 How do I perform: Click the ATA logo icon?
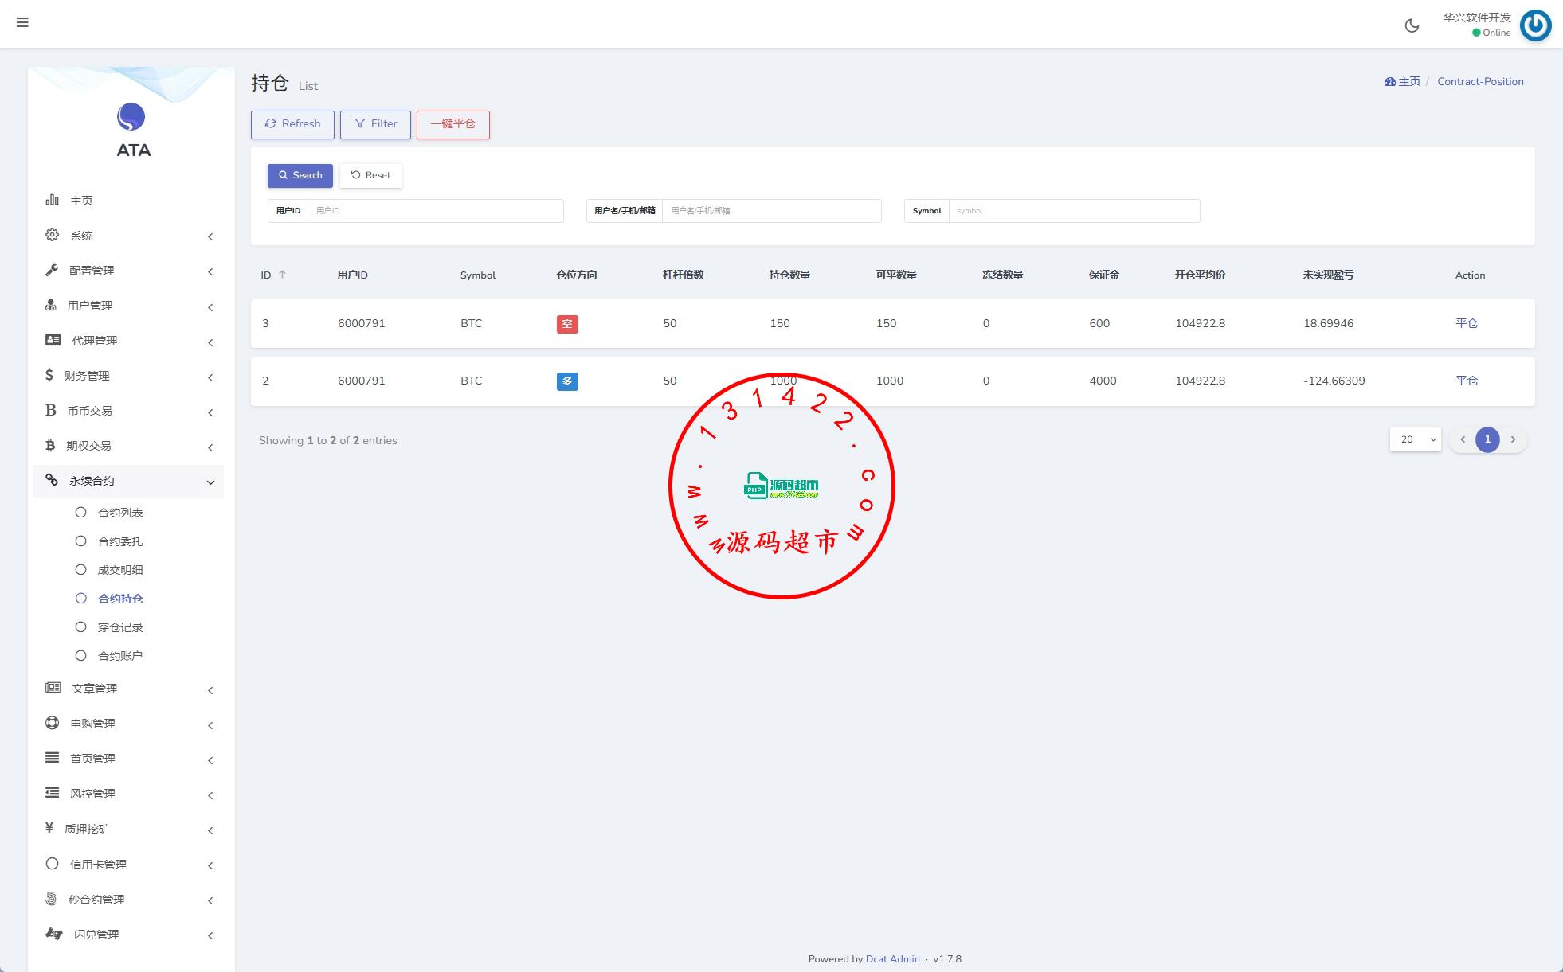click(131, 117)
